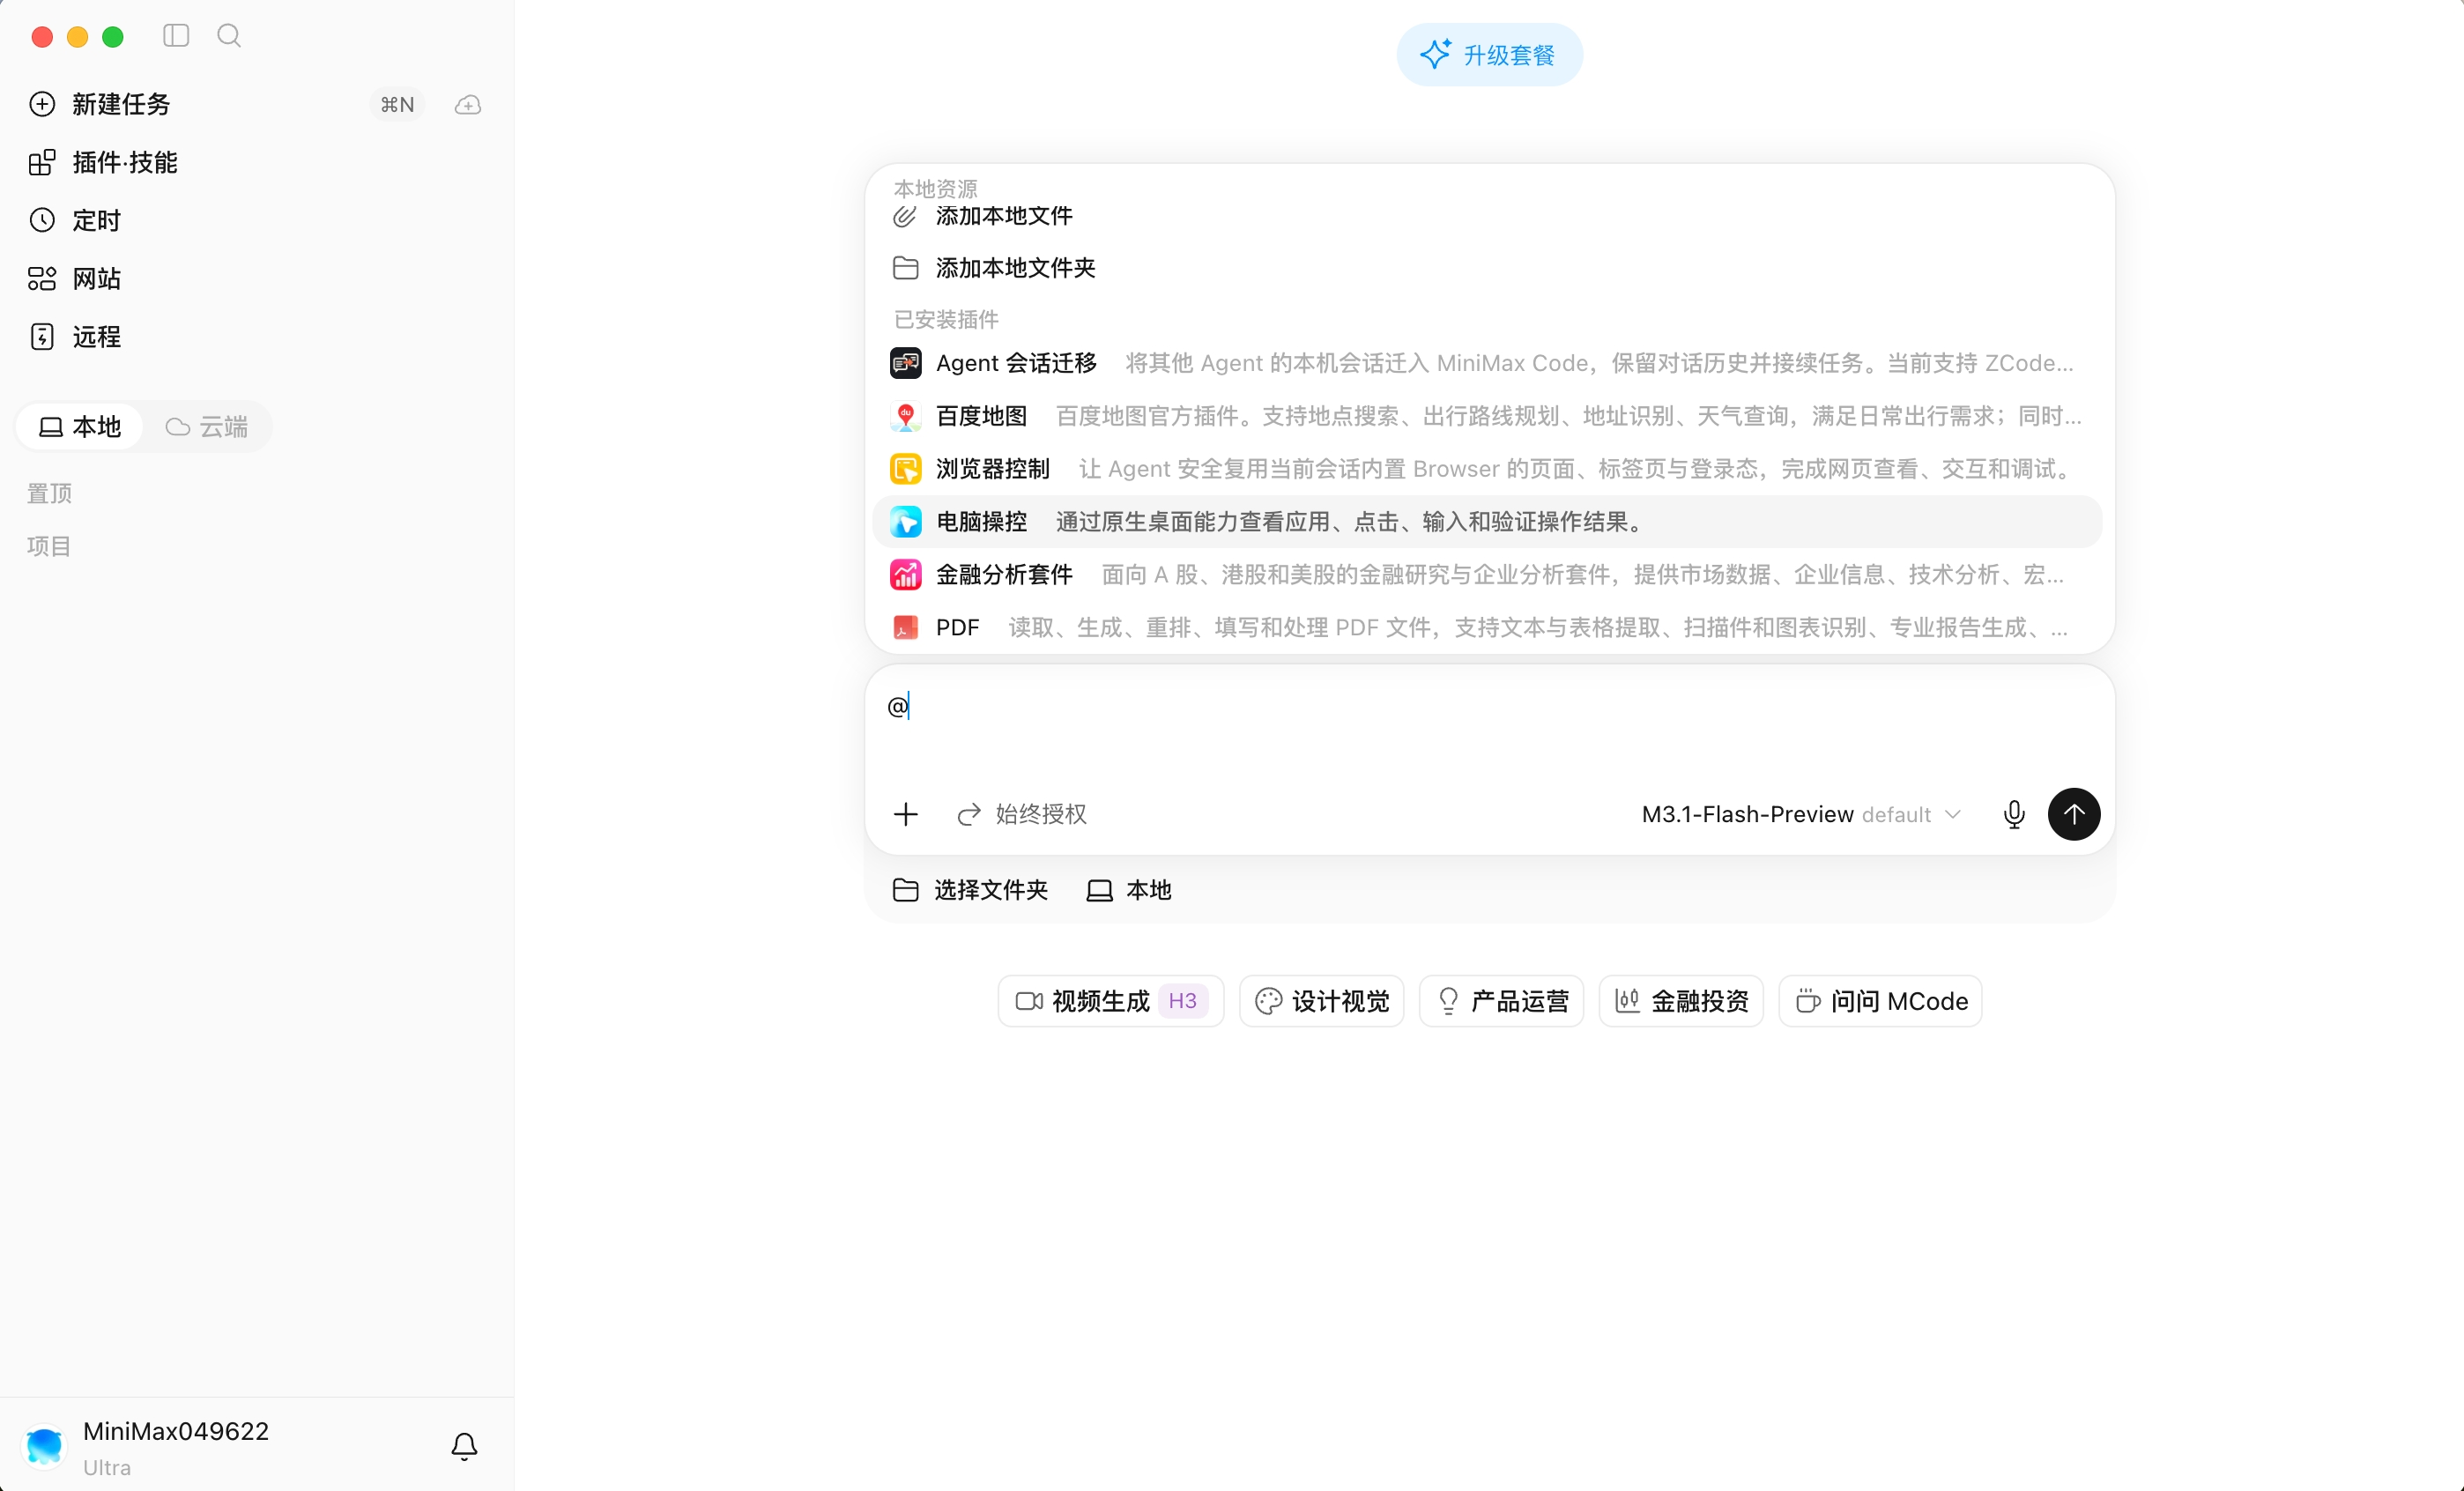This screenshot has width=2464, height=1491.
Task: Click the ⌘N shortcut badge
Action: (x=397, y=104)
